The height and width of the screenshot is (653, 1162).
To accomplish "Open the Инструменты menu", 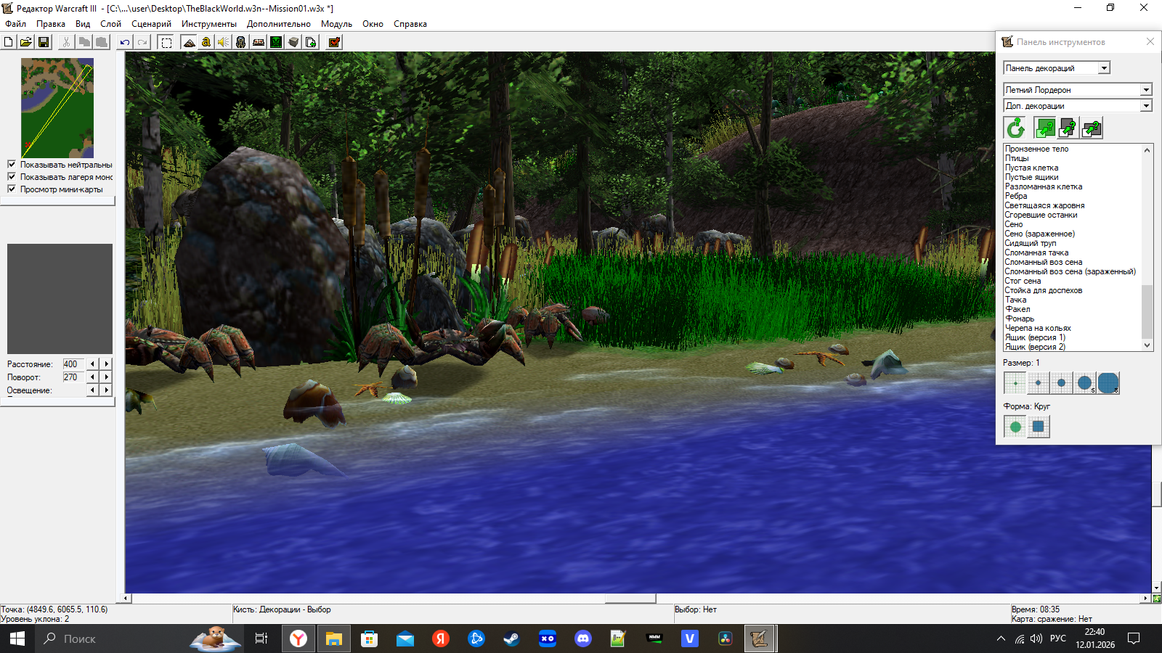I will pos(209,24).
